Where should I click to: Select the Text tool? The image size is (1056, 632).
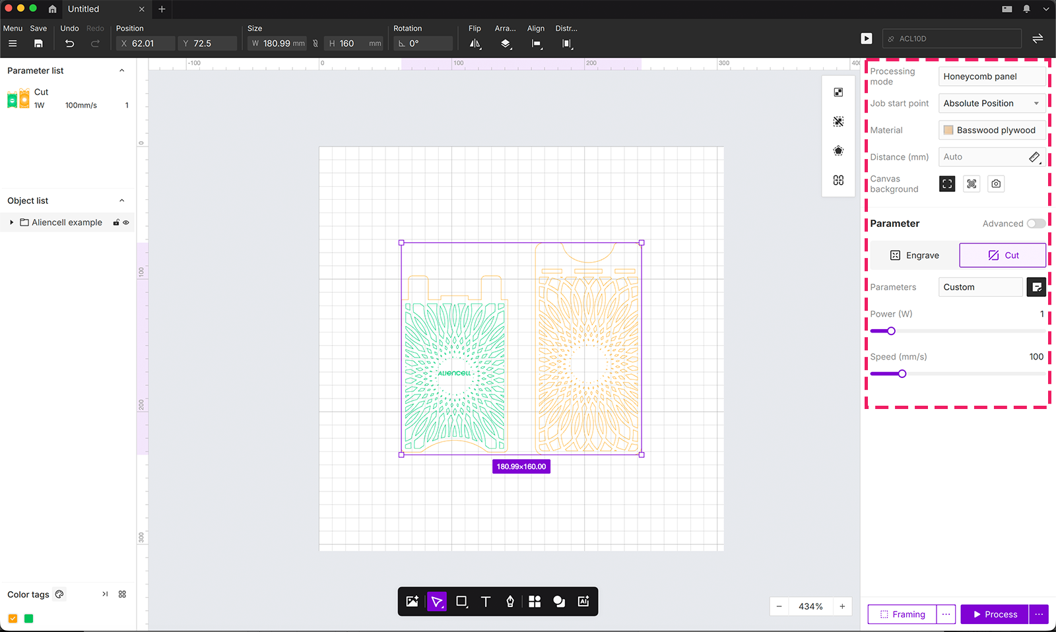[486, 602]
